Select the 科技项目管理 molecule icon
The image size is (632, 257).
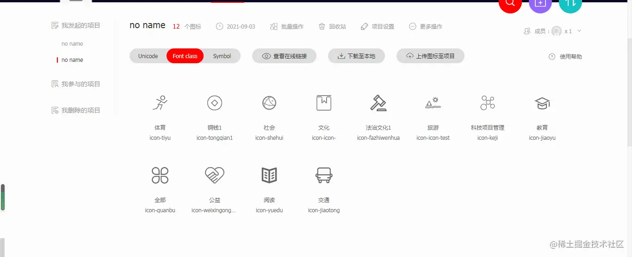tap(488, 103)
